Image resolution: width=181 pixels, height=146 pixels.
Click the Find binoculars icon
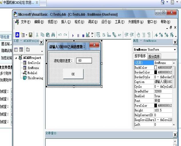[x=53, y=35]
